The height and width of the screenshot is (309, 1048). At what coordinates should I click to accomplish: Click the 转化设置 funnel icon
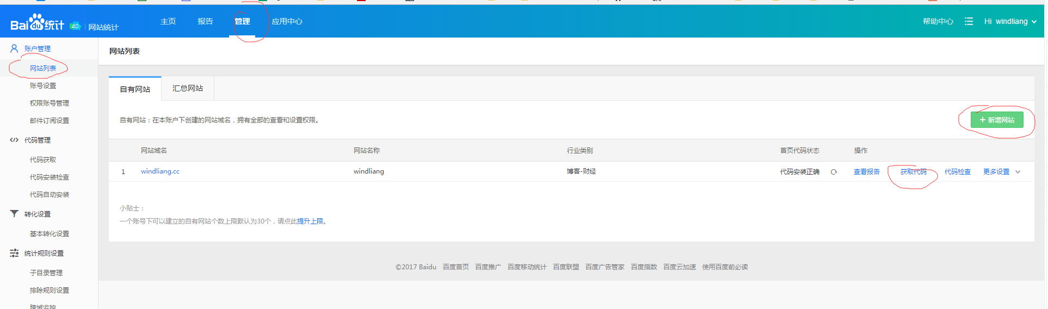point(14,214)
